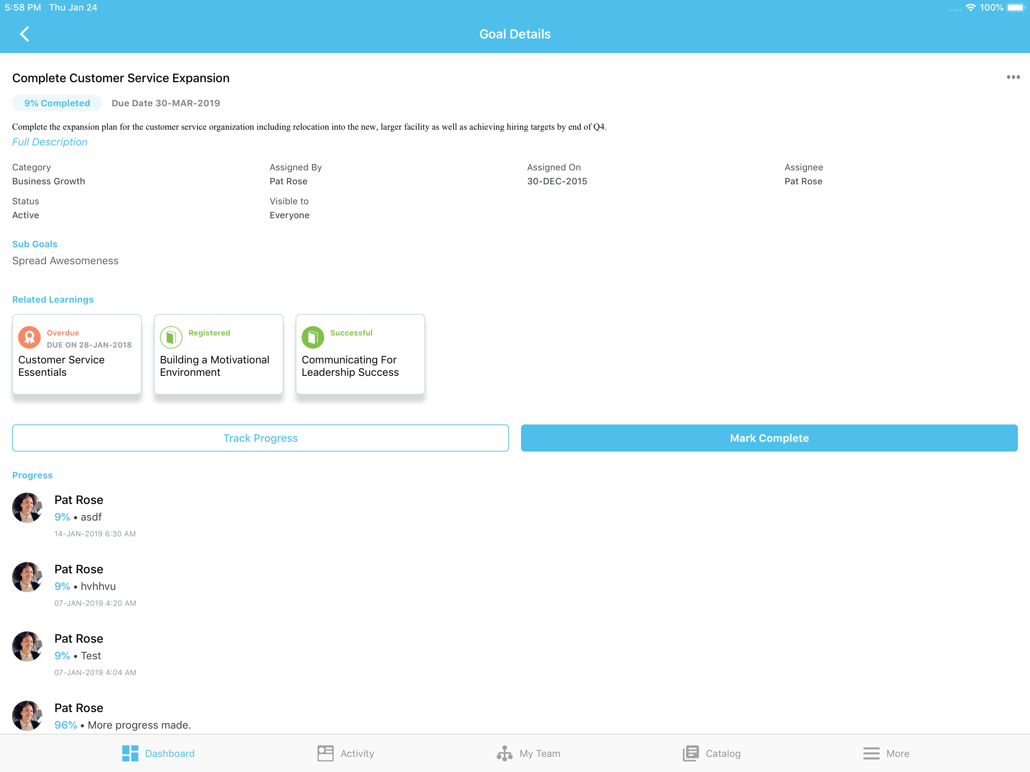Switch to the Activity tab
This screenshot has width=1030, height=772.
357,753
